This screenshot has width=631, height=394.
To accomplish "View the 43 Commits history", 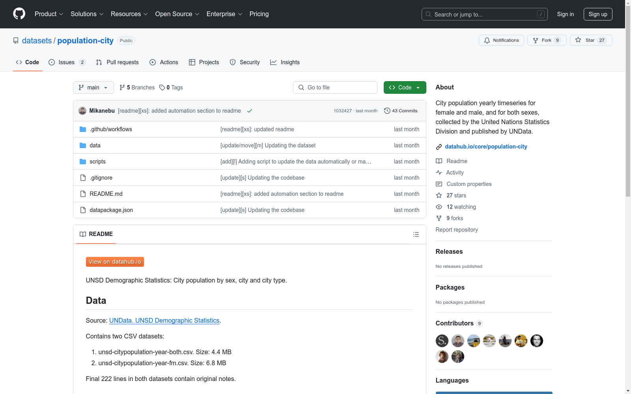I will (x=401, y=111).
